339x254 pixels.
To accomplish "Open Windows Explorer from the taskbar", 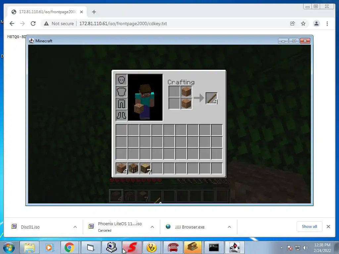I will pos(29,247).
